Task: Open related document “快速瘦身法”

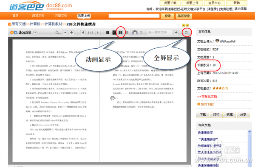Action: coord(208,139)
